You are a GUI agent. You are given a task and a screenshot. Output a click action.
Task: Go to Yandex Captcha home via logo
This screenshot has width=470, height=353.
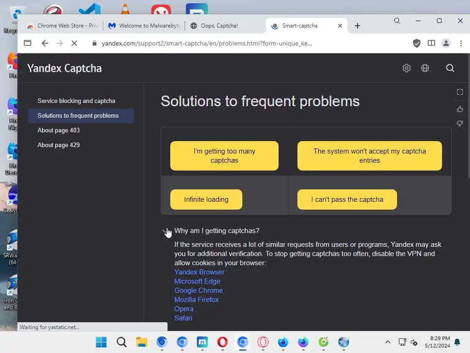[64, 68]
